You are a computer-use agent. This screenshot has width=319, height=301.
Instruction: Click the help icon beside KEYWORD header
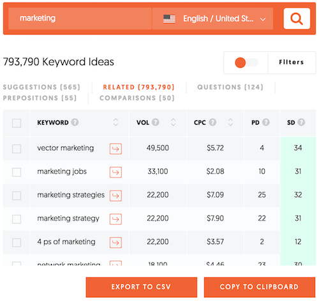(x=75, y=122)
